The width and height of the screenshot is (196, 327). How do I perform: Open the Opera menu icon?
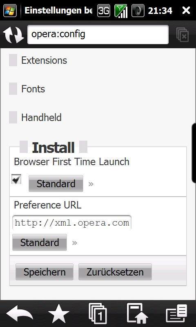(x=177, y=314)
